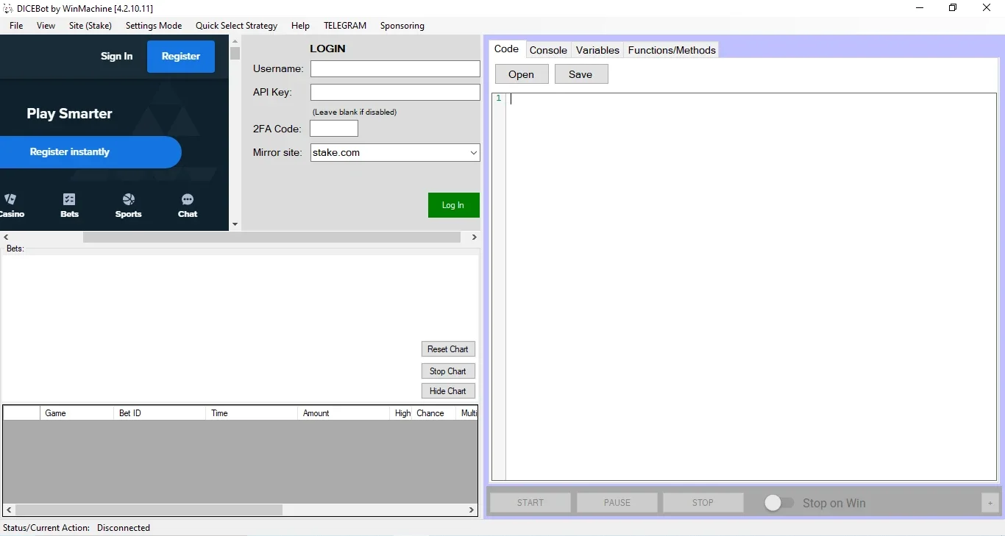Toggle the Stop on Win switch
This screenshot has width=1005, height=536.
tap(778, 503)
